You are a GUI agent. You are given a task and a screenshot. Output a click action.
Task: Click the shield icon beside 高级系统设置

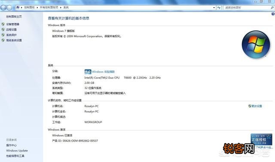click(x=3, y=40)
